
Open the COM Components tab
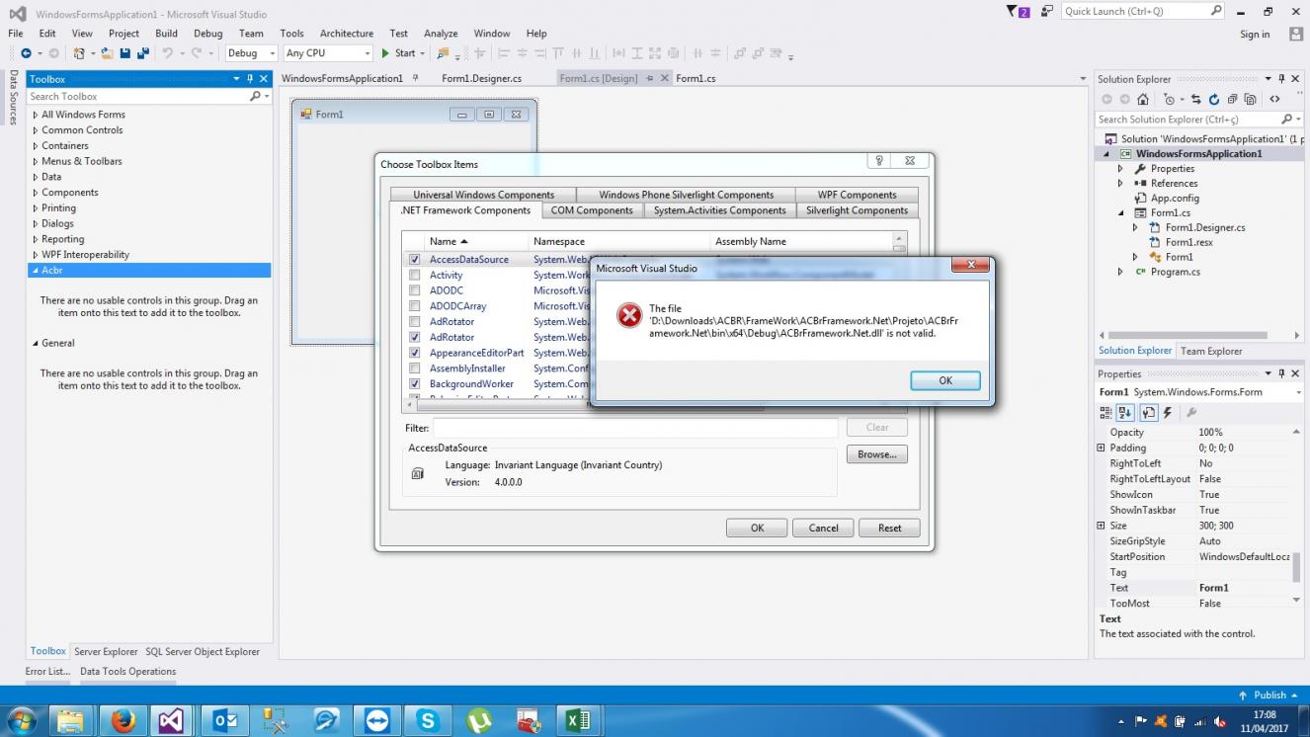click(x=592, y=210)
